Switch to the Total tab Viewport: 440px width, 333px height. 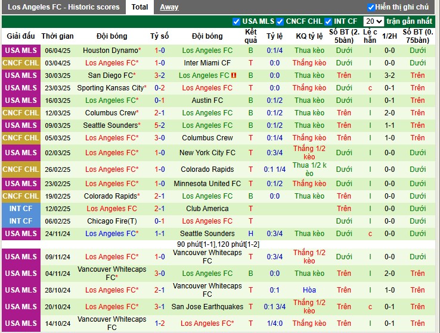(x=140, y=7)
